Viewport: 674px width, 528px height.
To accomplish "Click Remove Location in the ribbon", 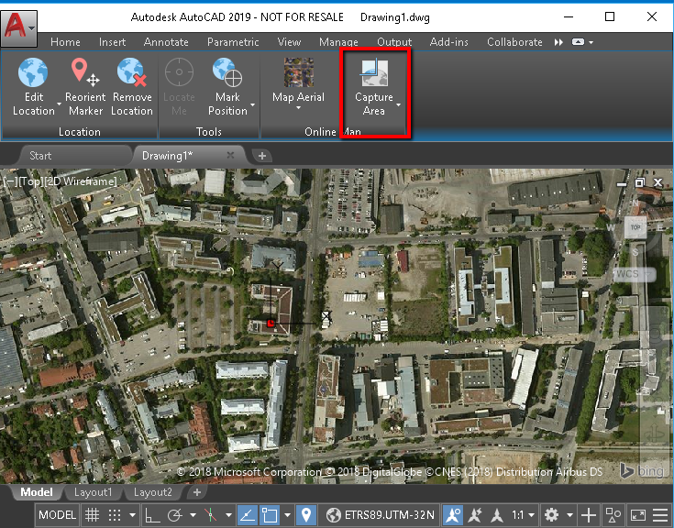I will pos(132,87).
